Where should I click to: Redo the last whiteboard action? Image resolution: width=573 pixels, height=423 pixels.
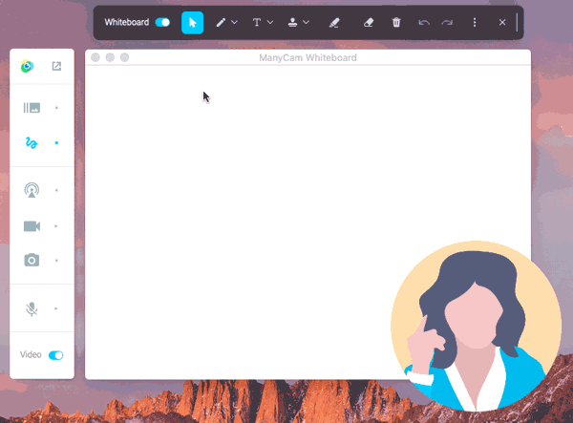(x=447, y=23)
